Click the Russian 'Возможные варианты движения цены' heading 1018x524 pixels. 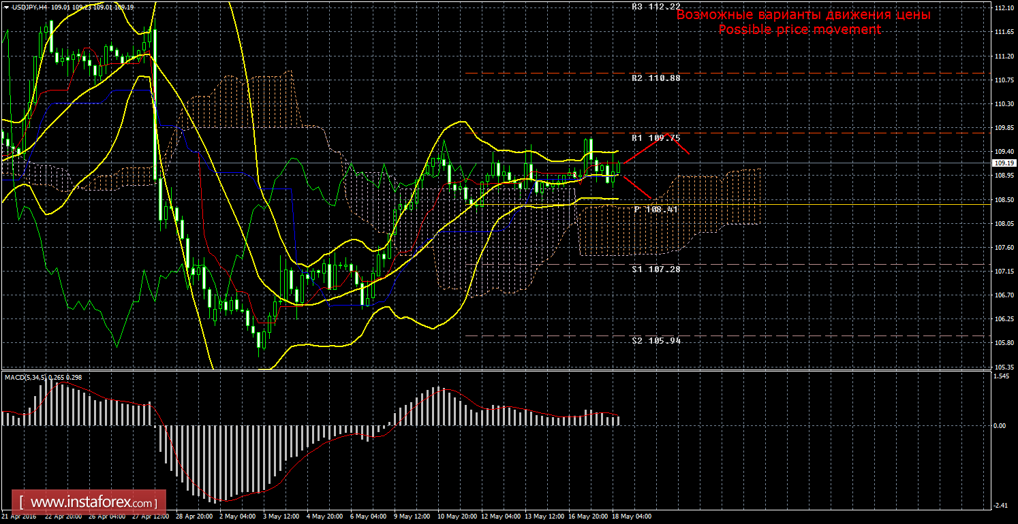(803, 14)
